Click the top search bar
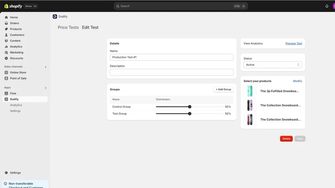335x188 pixels. pos(181,6)
